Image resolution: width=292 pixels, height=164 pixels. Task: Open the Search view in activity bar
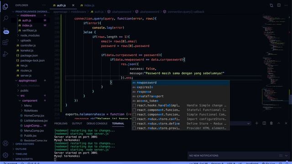tap(5, 18)
